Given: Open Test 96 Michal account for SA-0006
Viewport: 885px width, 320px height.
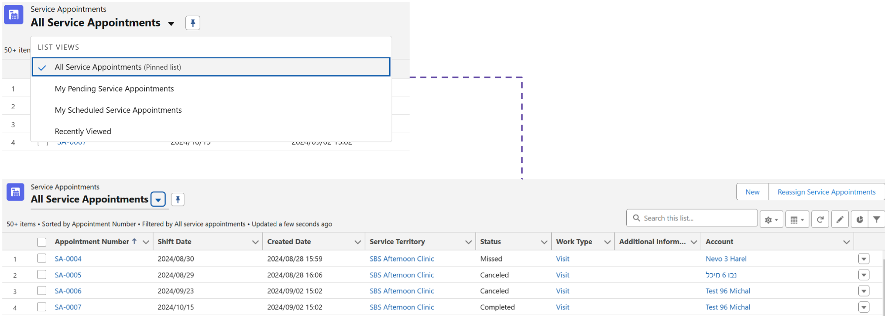Looking at the screenshot, I should 727,291.
